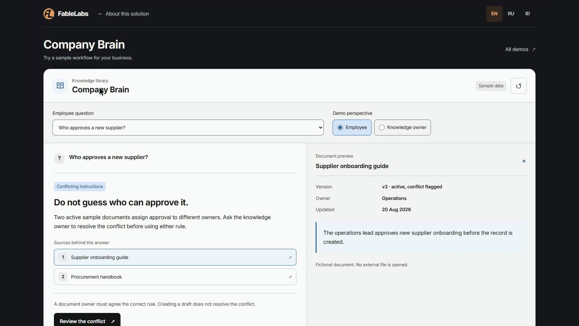
Task: Click the Review the conflict button
Action: 87,321
